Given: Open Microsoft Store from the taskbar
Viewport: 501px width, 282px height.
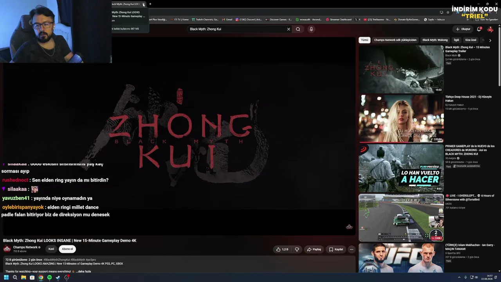Looking at the screenshot, I should [x=32, y=277].
